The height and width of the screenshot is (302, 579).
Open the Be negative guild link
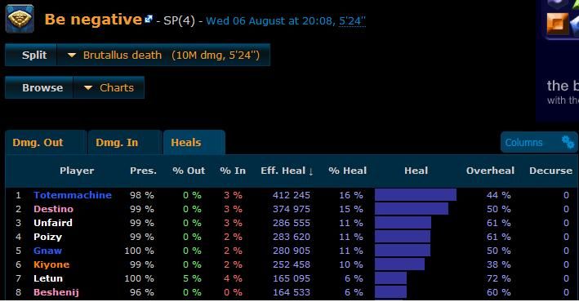tap(93, 20)
